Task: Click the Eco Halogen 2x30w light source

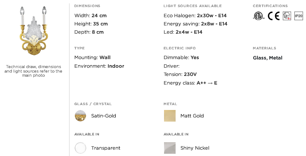Action: 195,15
